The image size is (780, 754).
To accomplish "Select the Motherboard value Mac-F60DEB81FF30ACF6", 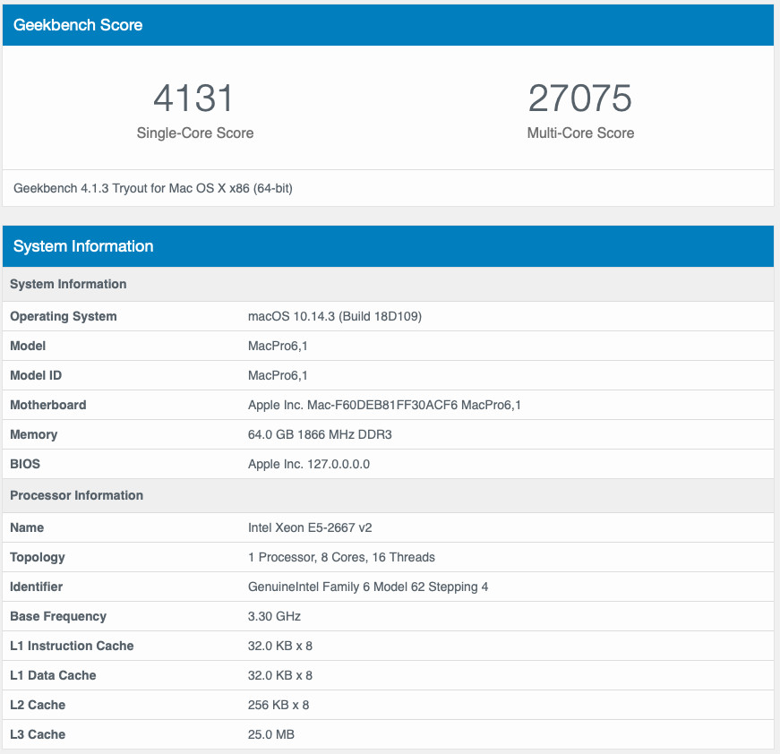I will tap(384, 405).
